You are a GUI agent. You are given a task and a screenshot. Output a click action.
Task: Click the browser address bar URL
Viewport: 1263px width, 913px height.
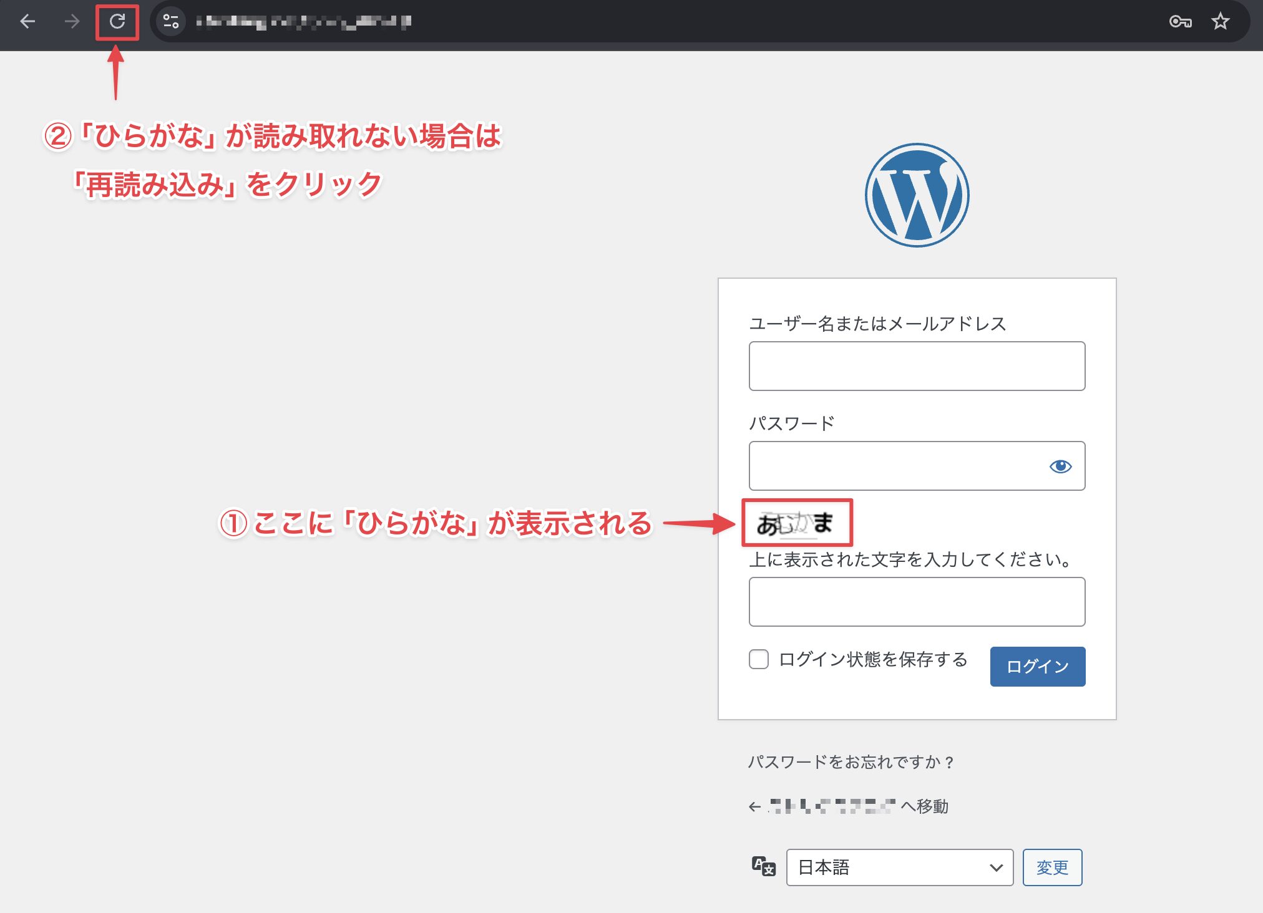(303, 22)
